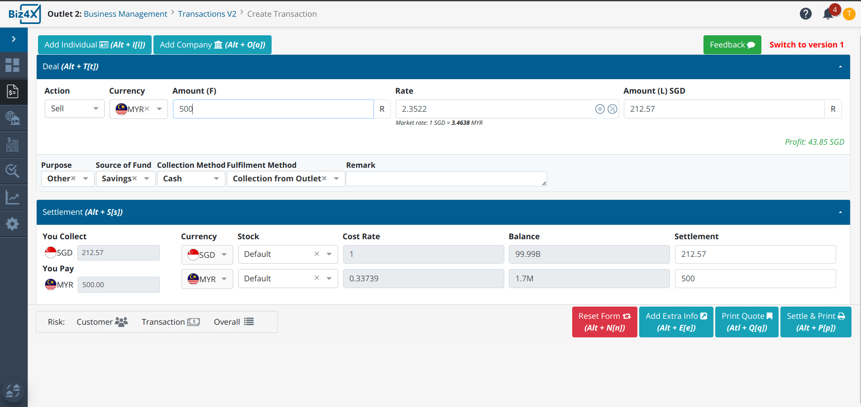861x407 pixels.
Task: Open the MYR settlement currency dropdown
Action: (207, 279)
